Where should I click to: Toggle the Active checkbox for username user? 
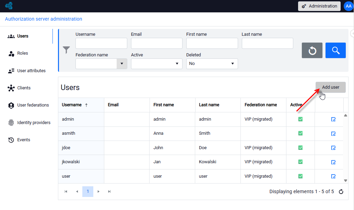point(300,176)
